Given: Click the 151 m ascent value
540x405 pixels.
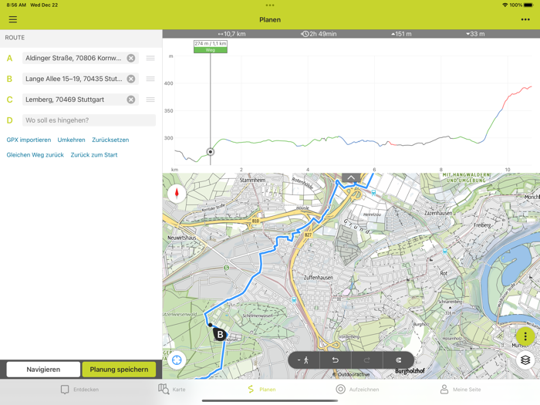Looking at the screenshot, I should pos(401,34).
